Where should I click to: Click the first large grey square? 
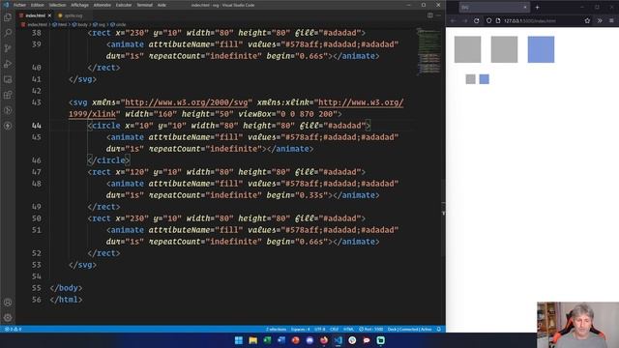click(467, 49)
